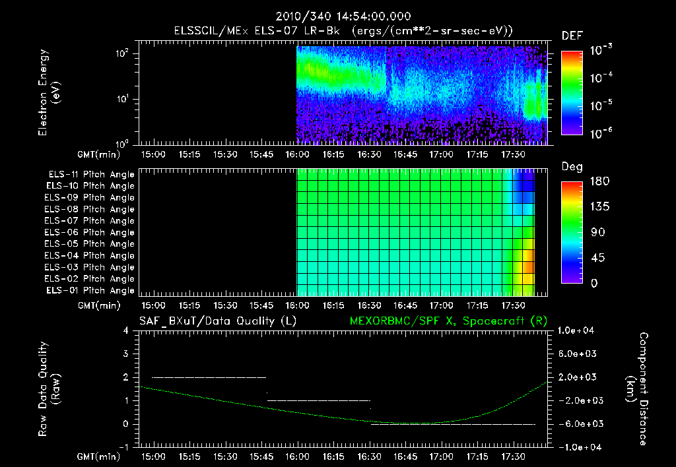Click the green MEXORBMC/SPF X, Spacecraft (R) legend
Screen dimensions: 676x467
point(448,321)
